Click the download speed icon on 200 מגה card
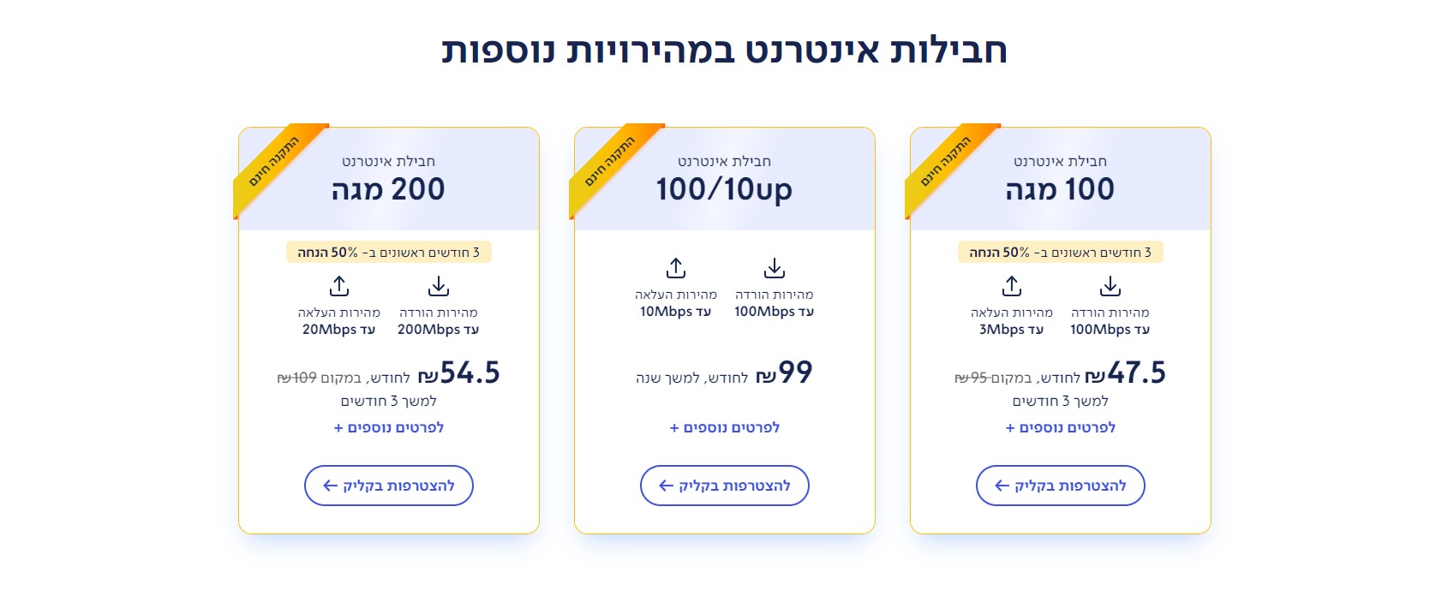1442x608 pixels. [438, 285]
